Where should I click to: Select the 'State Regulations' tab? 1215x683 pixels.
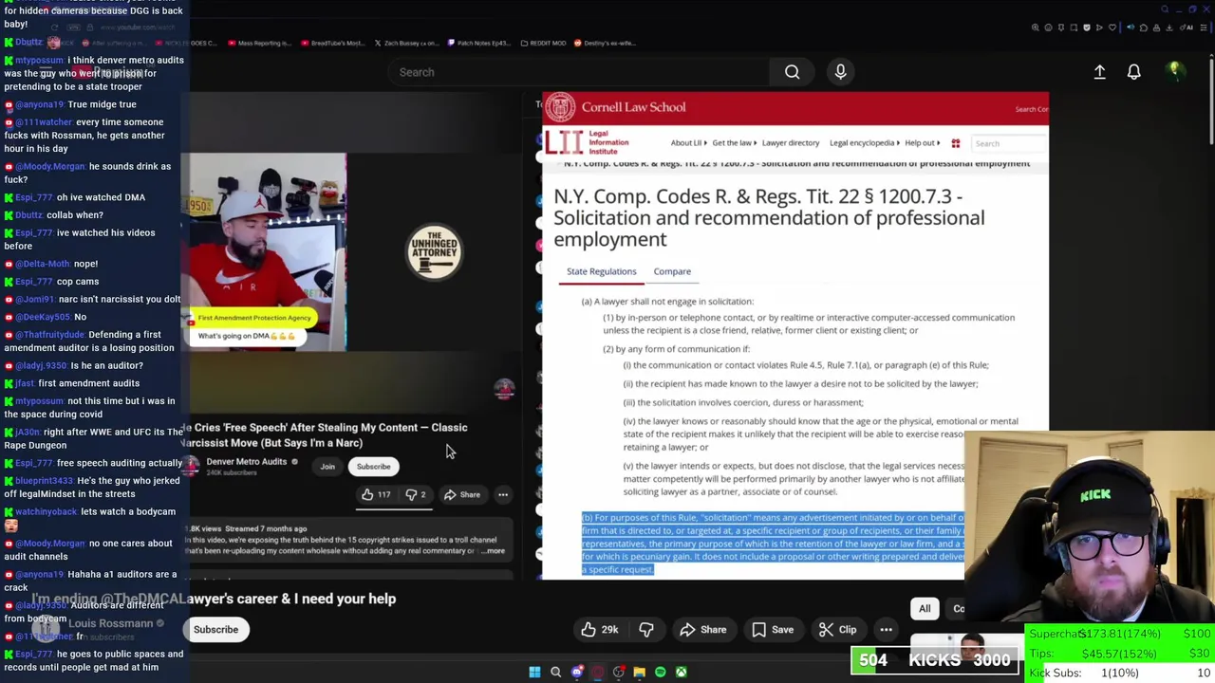coord(601,271)
